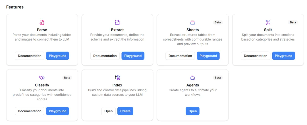Launch the Sheets Playground
The width and height of the screenshot is (307, 125).
pos(208,56)
